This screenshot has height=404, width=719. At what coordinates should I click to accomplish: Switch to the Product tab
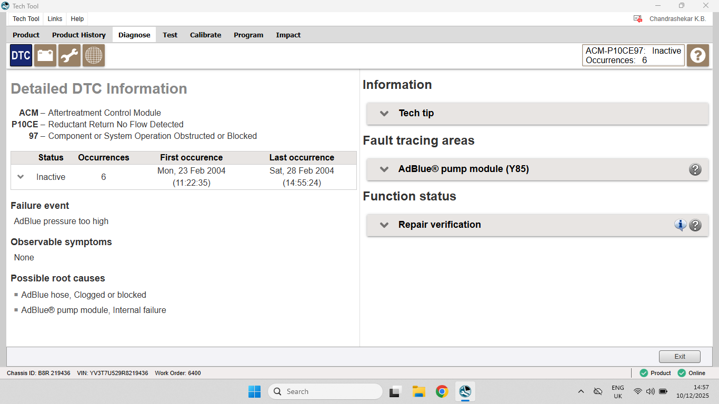26,35
